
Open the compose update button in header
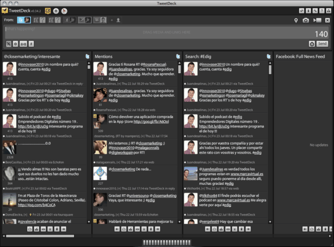(47, 11)
